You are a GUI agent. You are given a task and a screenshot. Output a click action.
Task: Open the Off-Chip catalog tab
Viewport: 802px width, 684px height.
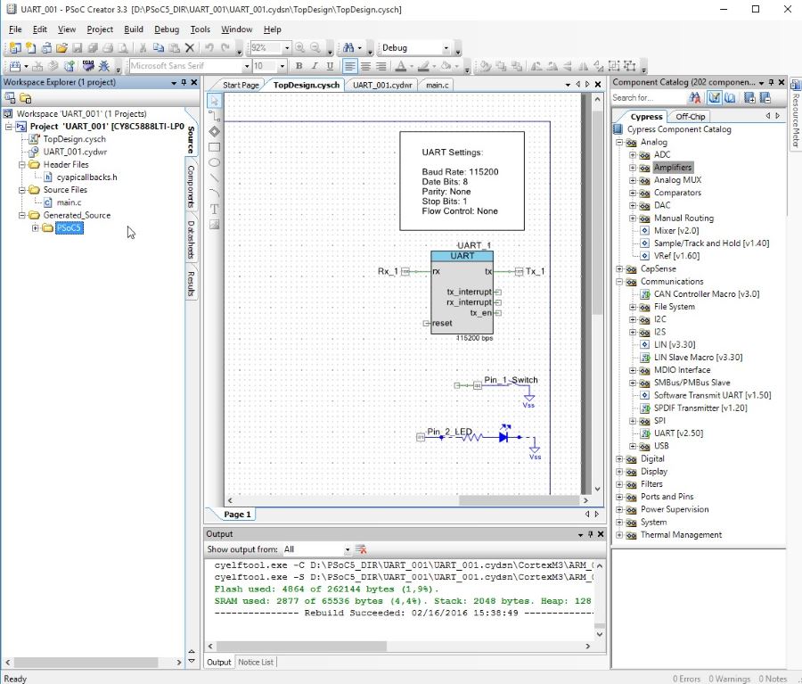pos(690,117)
